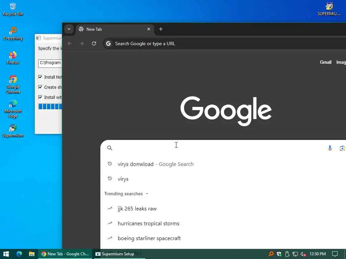
Task: Click the Supermium Setup window title bar
Action: 49,38
